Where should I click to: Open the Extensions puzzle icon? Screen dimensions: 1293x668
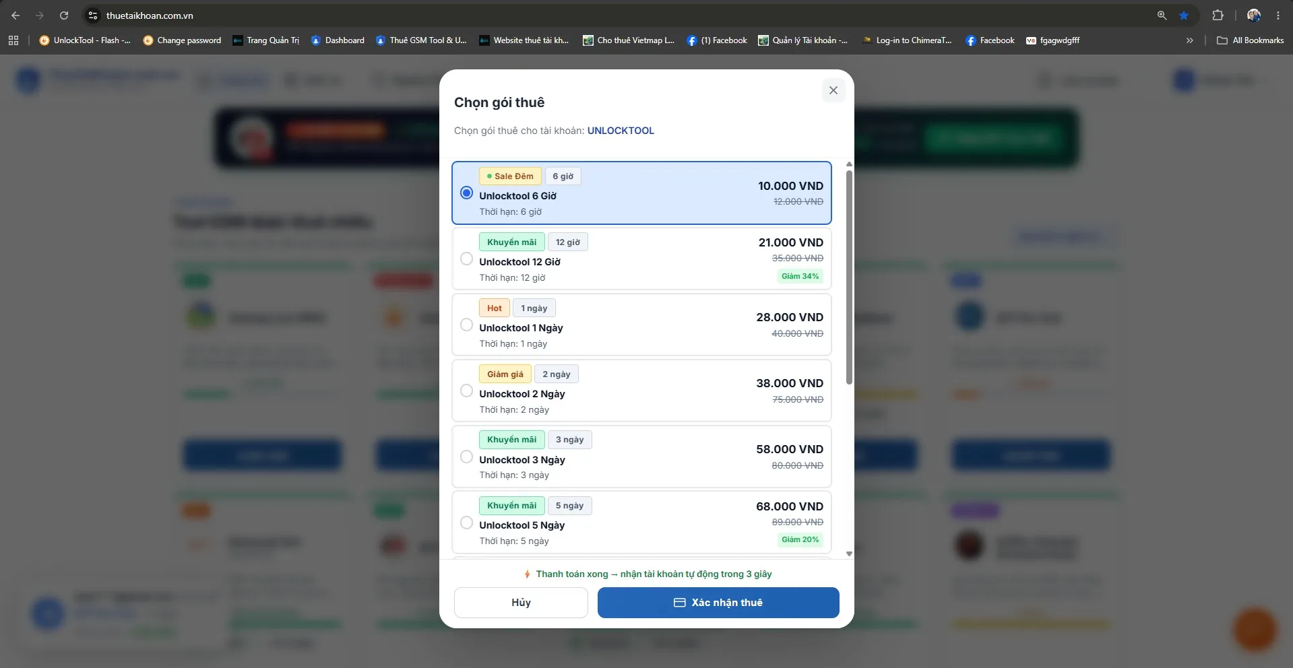tap(1218, 15)
